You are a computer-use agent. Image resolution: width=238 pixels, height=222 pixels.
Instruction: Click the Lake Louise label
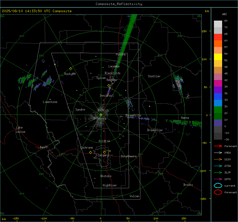coord(20,130)
